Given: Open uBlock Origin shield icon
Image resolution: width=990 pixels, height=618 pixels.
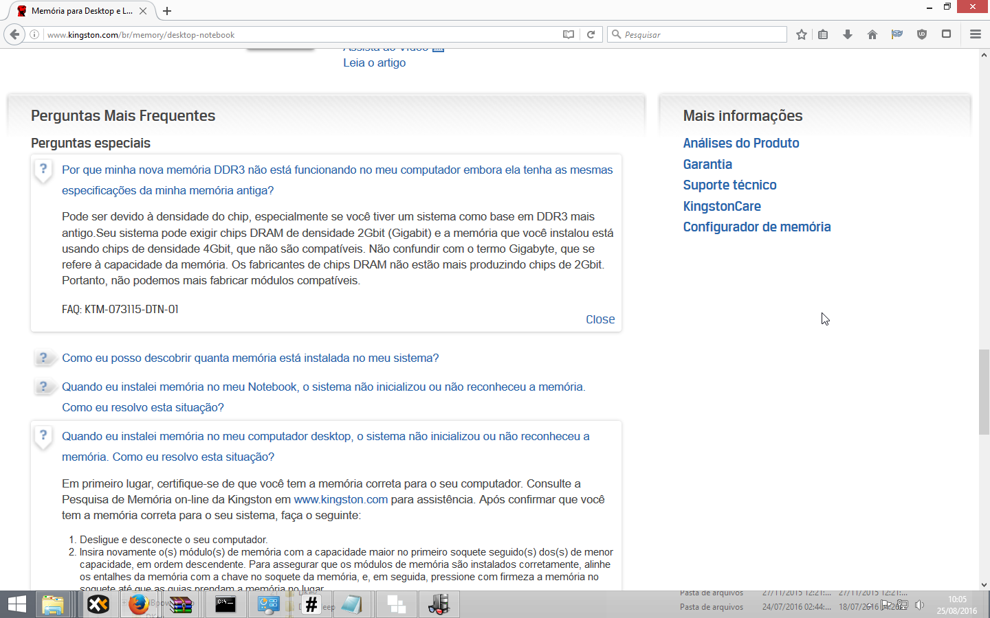Looking at the screenshot, I should tap(922, 34).
